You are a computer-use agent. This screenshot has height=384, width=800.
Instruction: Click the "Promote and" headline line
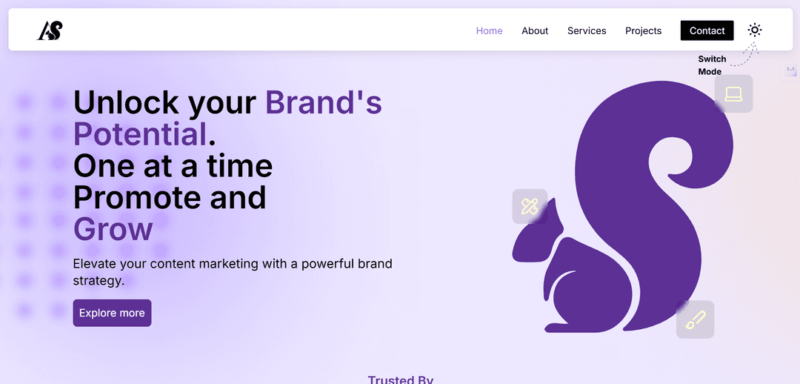click(170, 197)
